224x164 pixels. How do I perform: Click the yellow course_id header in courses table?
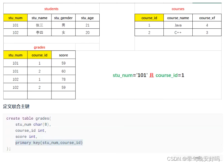point(149,18)
